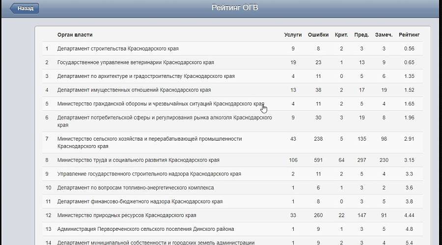The width and height of the screenshot is (442, 245).
Task: Click rating value 0.65
Action: (409, 62)
